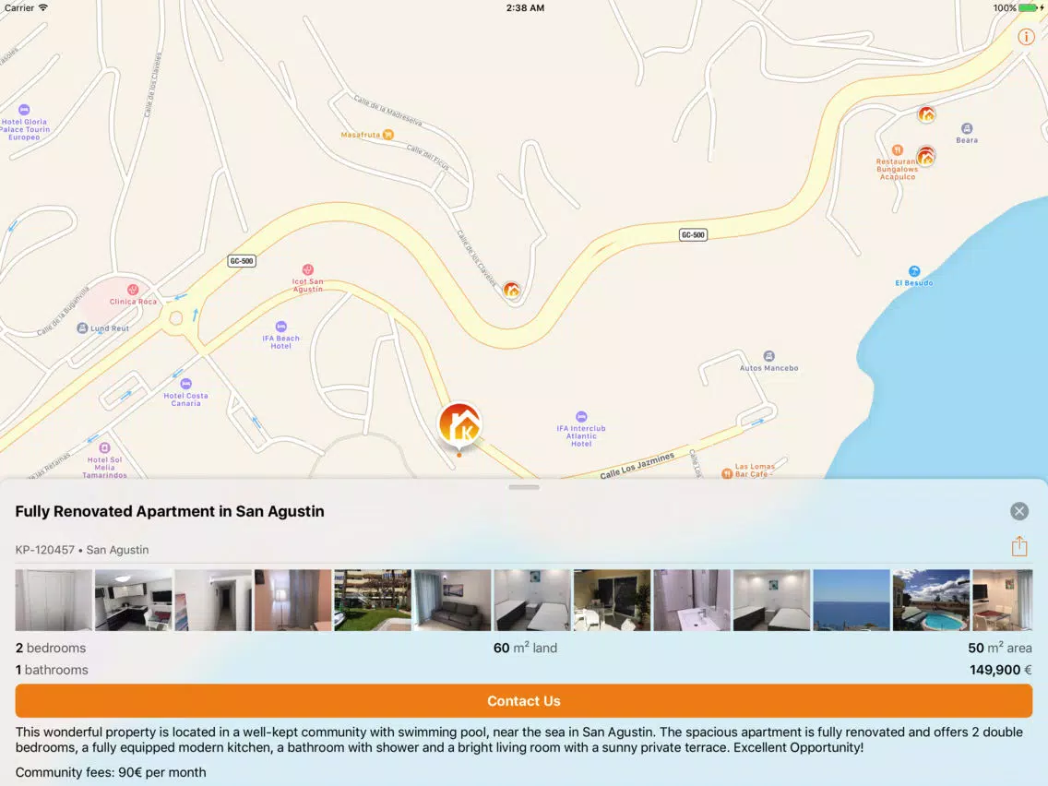Image resolution: width=1048 pixels, height=786 pixels.
Task: Tap the western GC-500 road shield
Action: [x=242, y=261]
